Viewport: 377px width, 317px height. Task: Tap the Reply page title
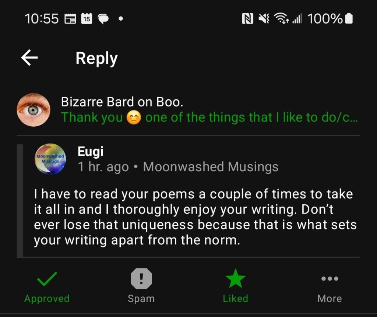(x=96, y=58)
